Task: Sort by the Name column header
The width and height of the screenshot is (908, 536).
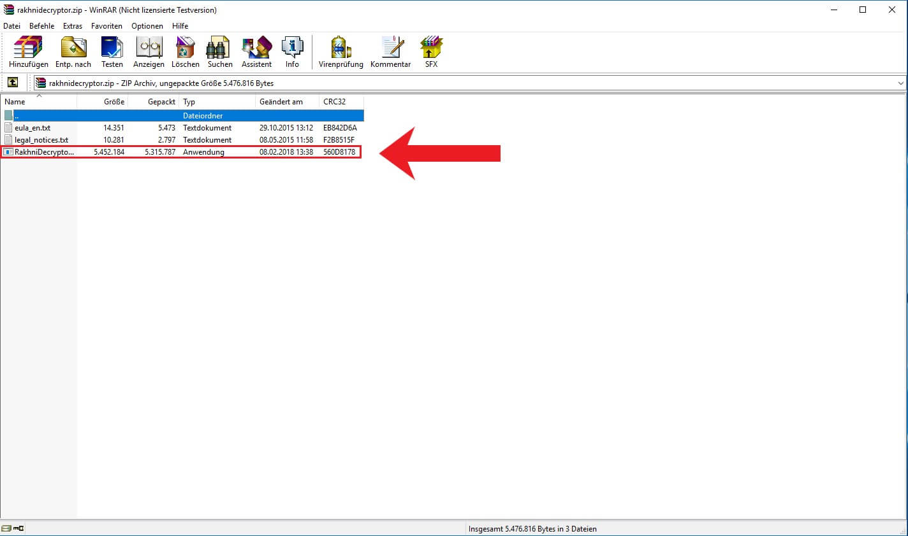Action: 38,101
